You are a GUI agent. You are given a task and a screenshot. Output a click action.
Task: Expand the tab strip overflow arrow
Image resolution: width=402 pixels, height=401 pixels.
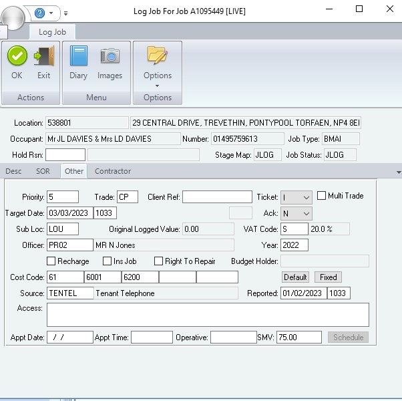coord(399,172)
